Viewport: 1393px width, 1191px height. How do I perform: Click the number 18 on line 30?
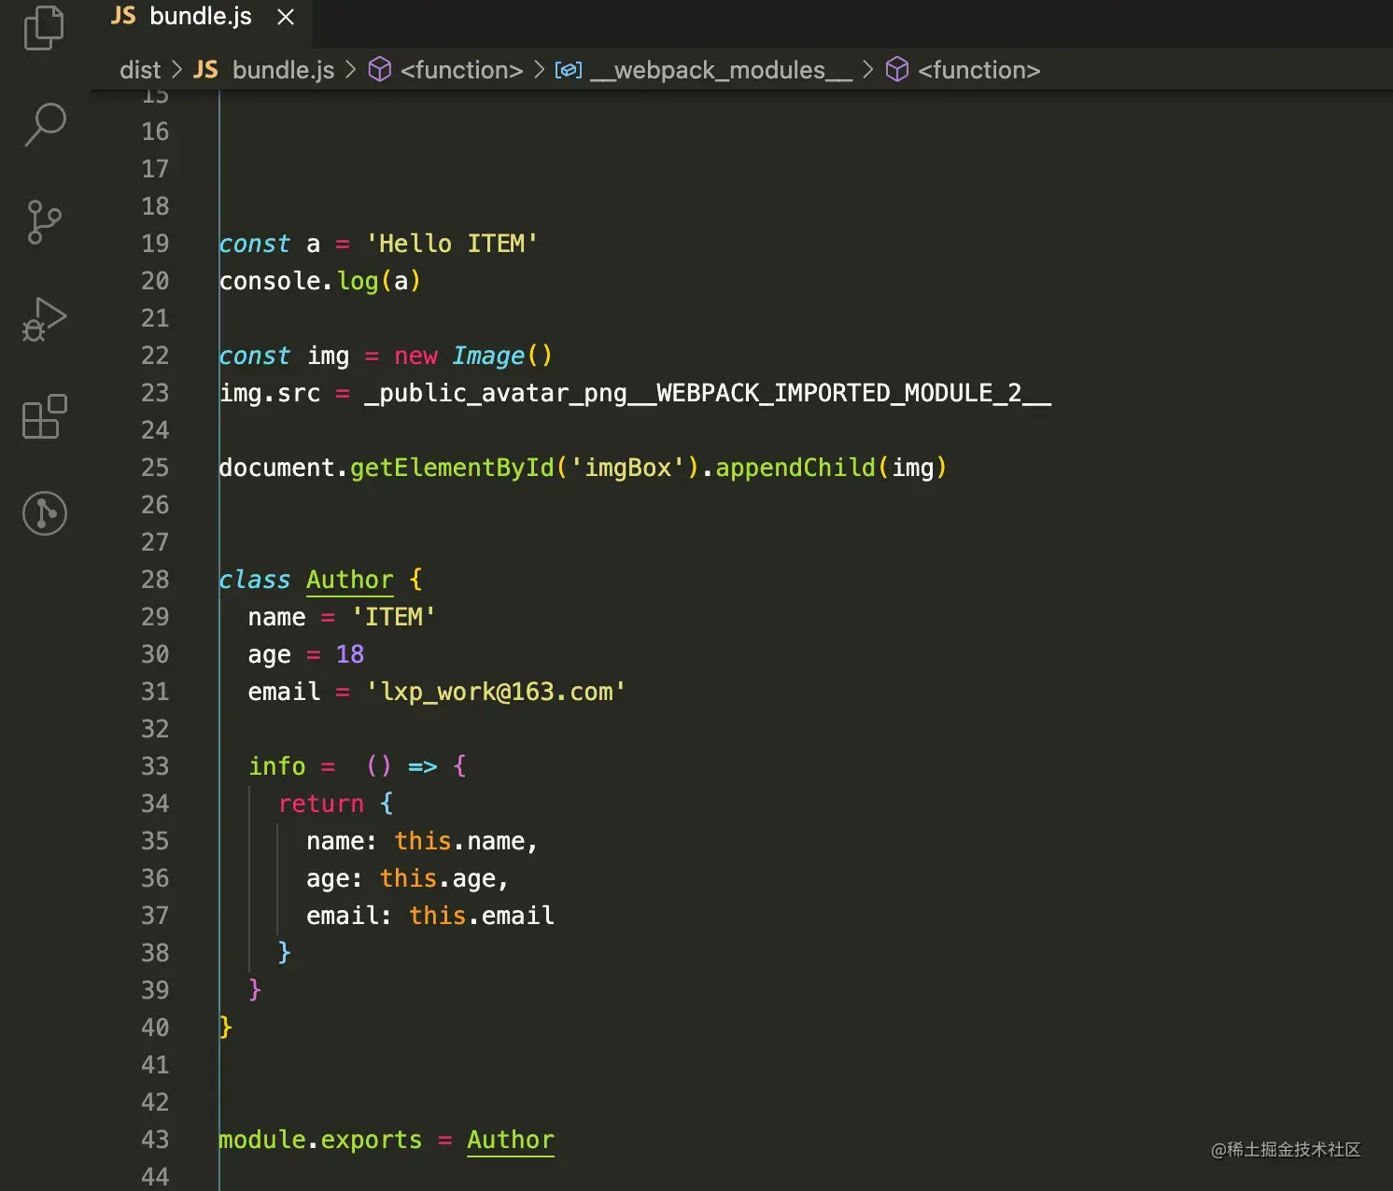point(350,654)
